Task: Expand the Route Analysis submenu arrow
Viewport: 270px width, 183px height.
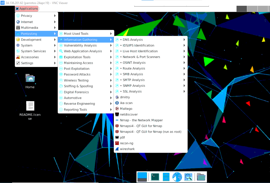Action: click(x=184, y=68)
